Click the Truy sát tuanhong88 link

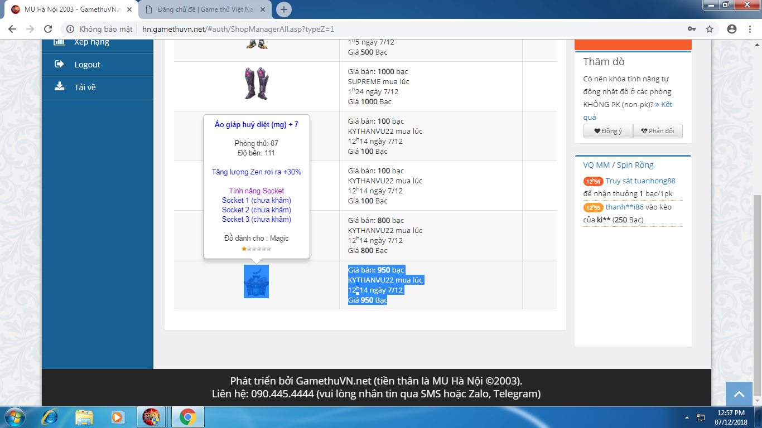(x=640, y=181)
